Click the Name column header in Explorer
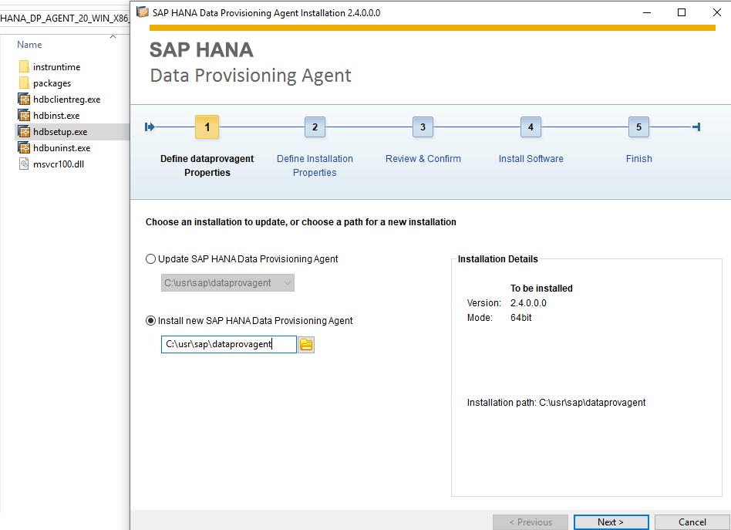Viewport: 731px width, 530px height. click(x=29, y=45)
